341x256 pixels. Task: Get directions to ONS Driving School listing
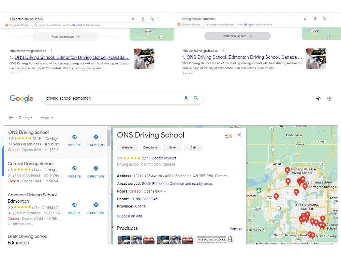(96, 140)
